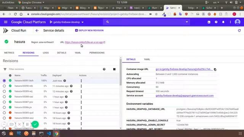244x137 pixels.
Task: Select revision hasura-00084-wez radio button
Action: (x=4, y=118)
